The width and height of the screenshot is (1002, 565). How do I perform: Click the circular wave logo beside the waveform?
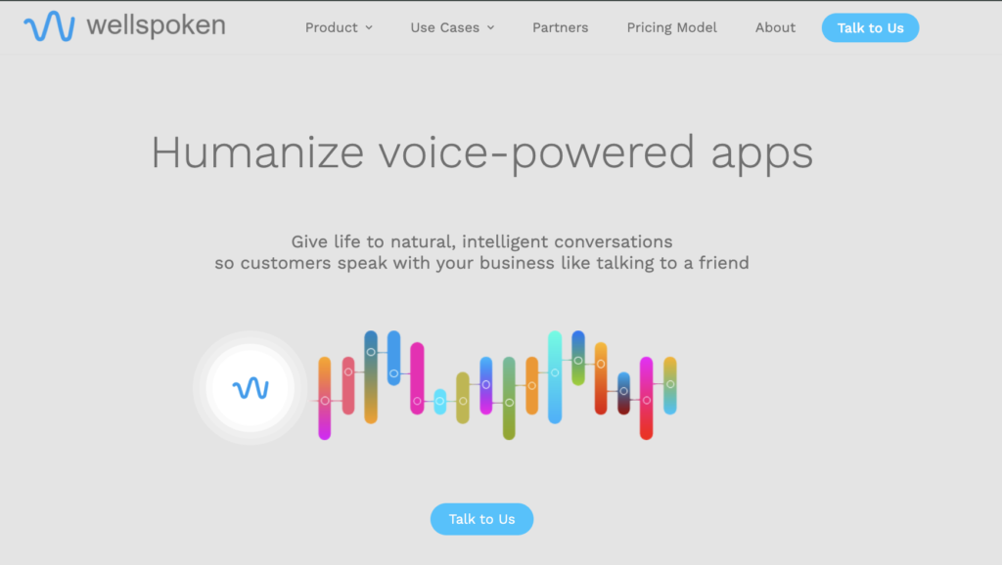[x=250, y=387]
